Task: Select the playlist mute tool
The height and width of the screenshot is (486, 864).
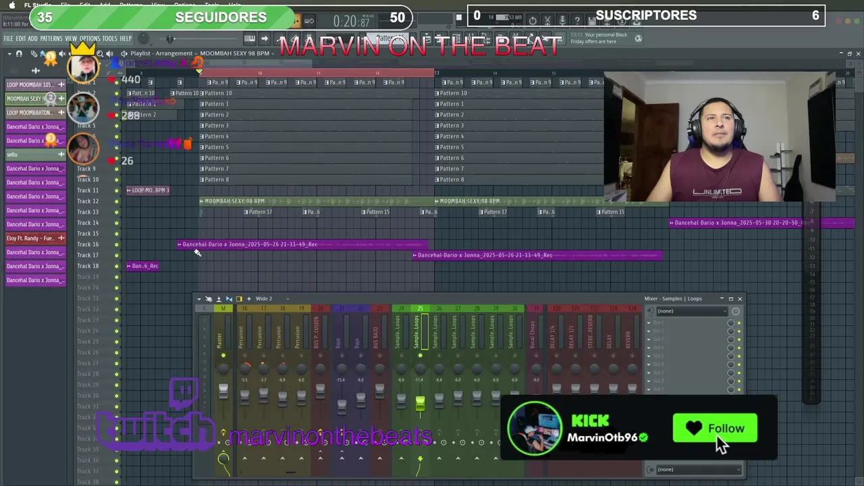Action: 62,53
